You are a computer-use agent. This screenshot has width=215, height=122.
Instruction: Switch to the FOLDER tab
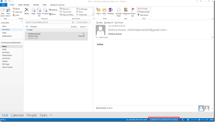pos(36,5)
